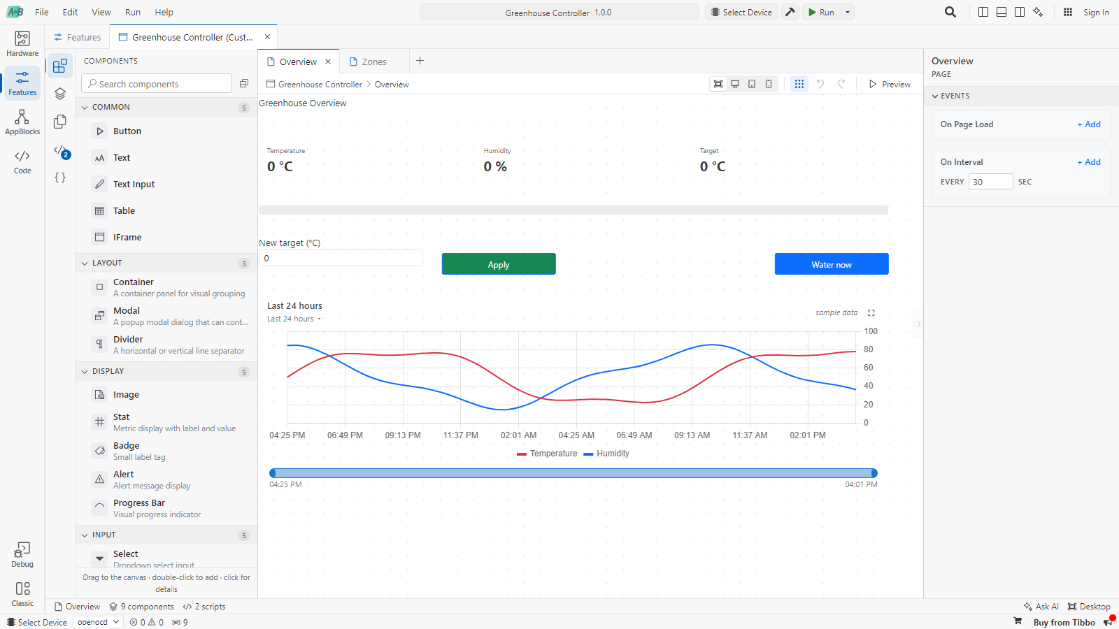The height and width of the screenshot is (629, 1119).
Task: Click the interval seconds input field
Action: pyautogui.click(x=990, y=182)
